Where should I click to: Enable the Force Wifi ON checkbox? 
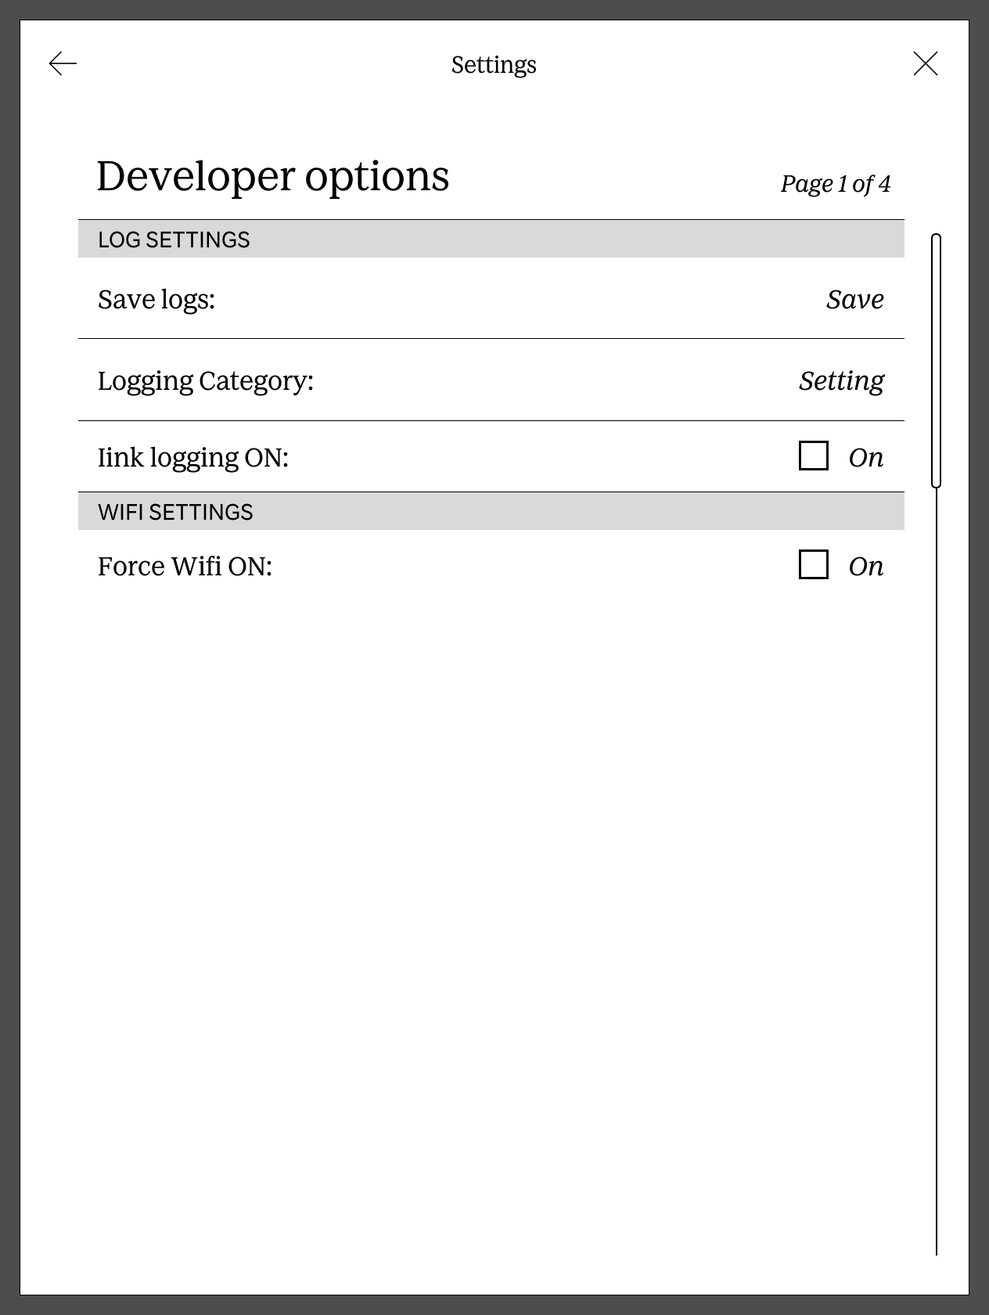tap(814, 564)
